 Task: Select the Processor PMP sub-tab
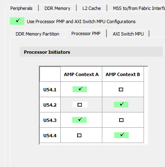(86, 33)
